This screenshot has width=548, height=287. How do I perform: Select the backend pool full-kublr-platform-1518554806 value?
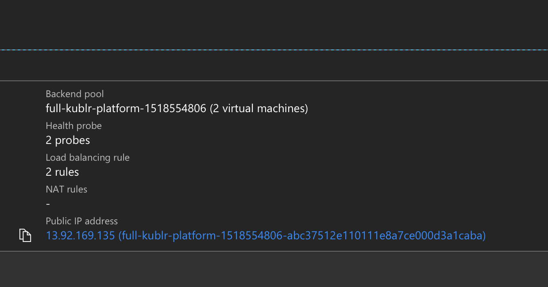(x=126, y=108)
